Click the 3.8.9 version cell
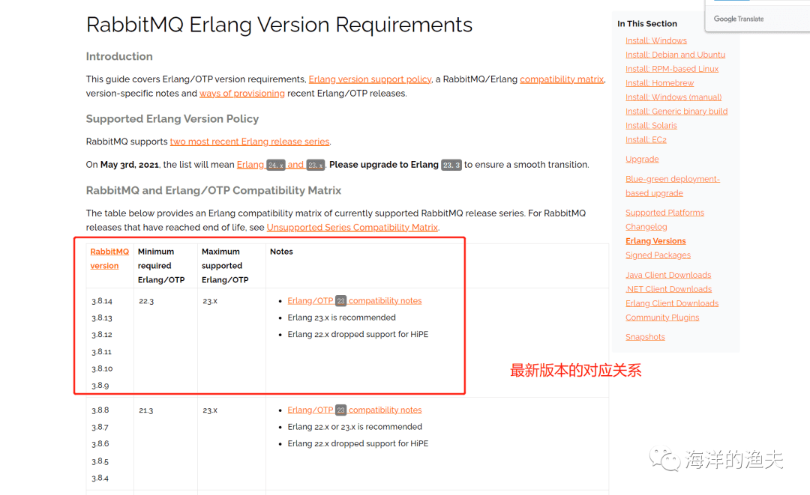This screenshot has width=810, height=495. (100, 386)
